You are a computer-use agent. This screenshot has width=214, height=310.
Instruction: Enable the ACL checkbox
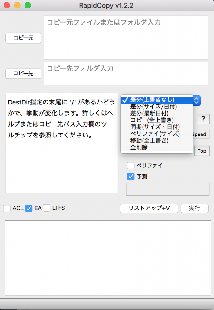coord(7,208)
